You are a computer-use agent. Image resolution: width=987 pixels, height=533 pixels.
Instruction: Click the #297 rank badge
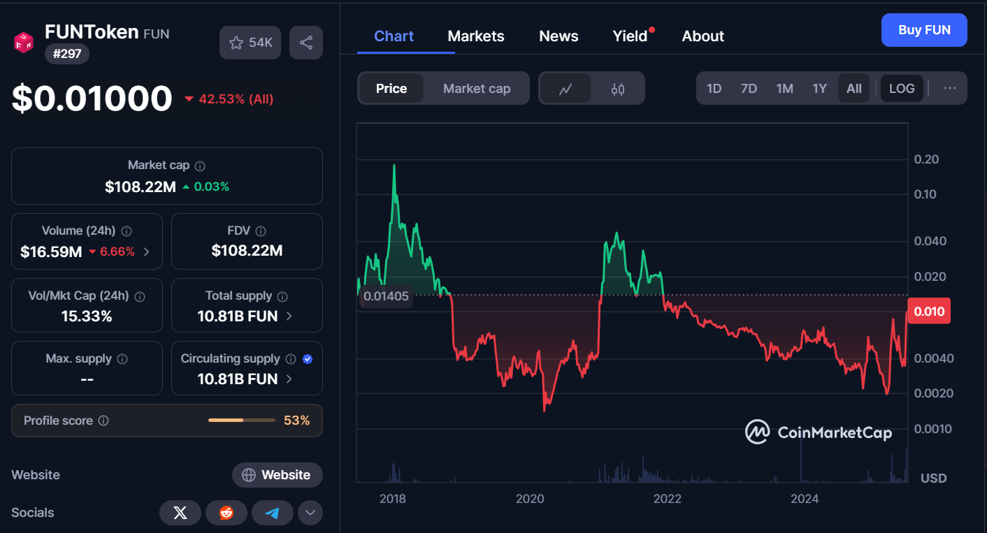[67, 54]
